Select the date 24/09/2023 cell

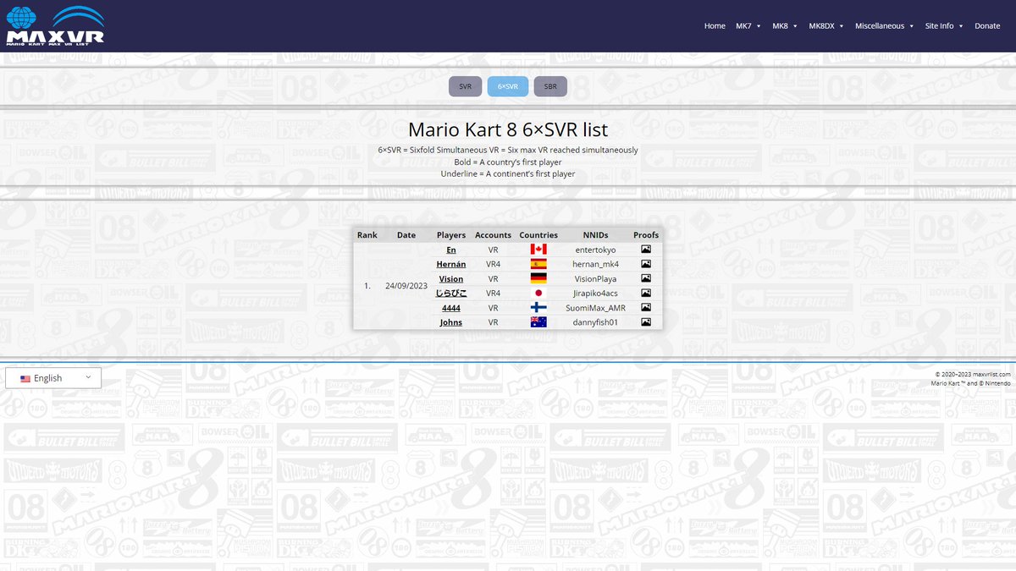pos(406,286)
